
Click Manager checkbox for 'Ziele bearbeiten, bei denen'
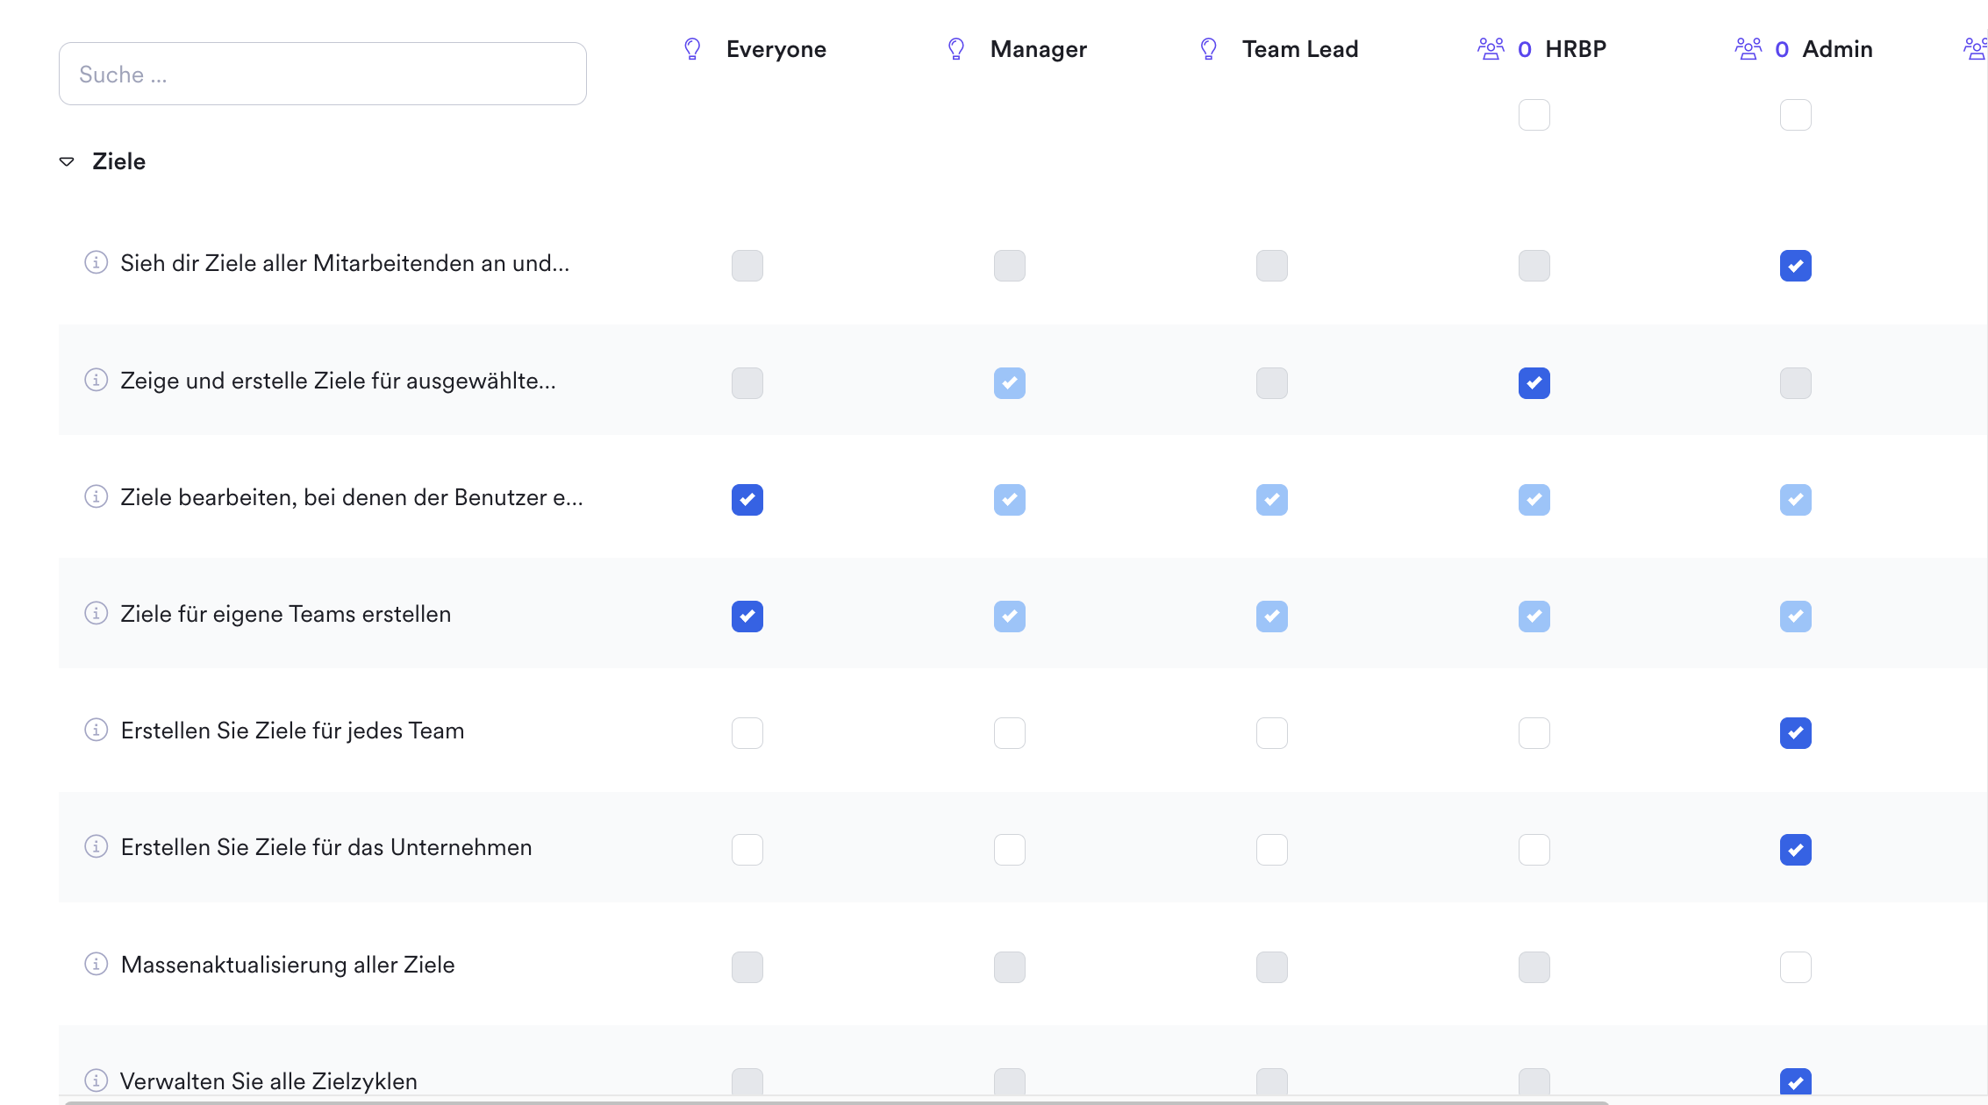pos(1010,500)
